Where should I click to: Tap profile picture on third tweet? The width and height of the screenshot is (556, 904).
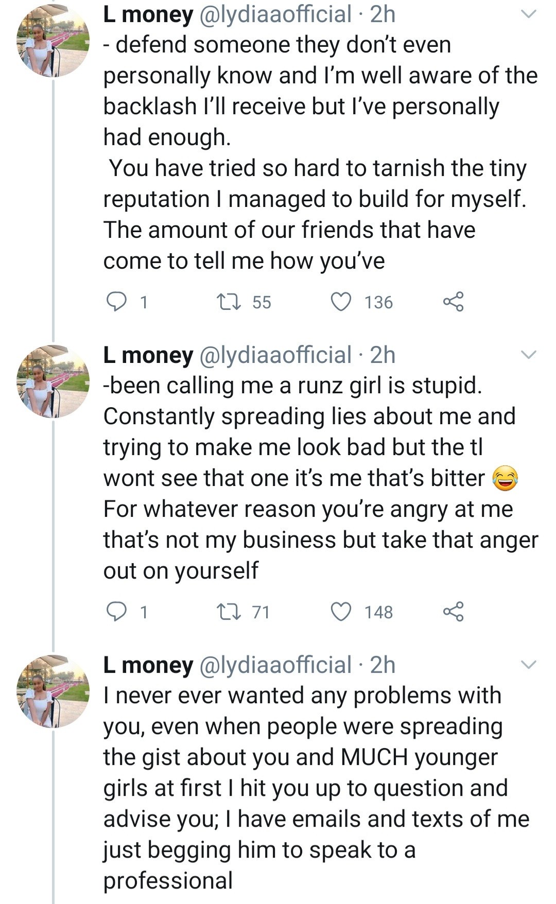click(53, 691)
